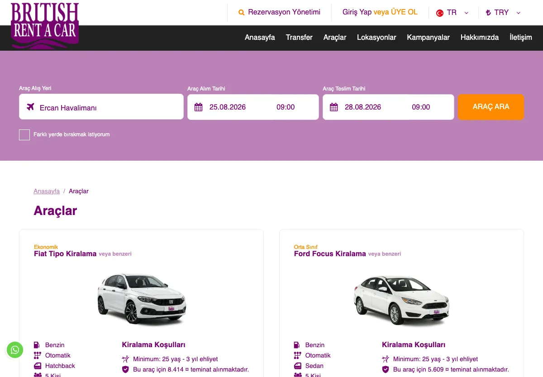543x377 pixels.
Task: Open the Fiat Tipo Kiralama title
Action: pos(65,253)
